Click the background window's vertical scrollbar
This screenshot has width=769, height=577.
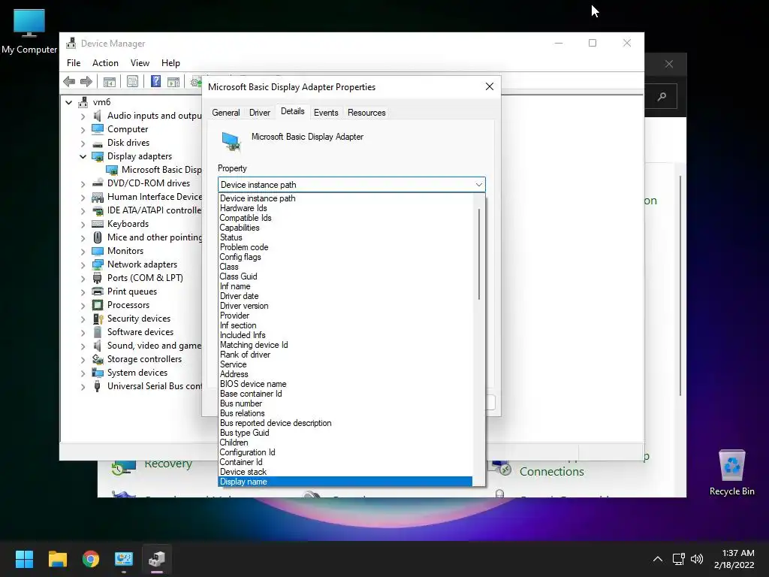click(x=680, y=285)
